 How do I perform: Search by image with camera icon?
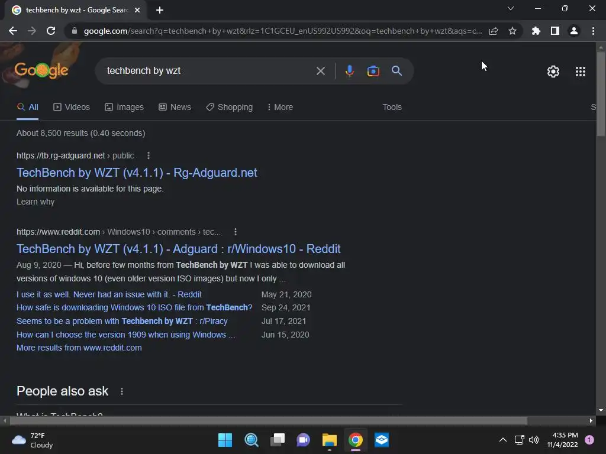[x=373, y=71]
